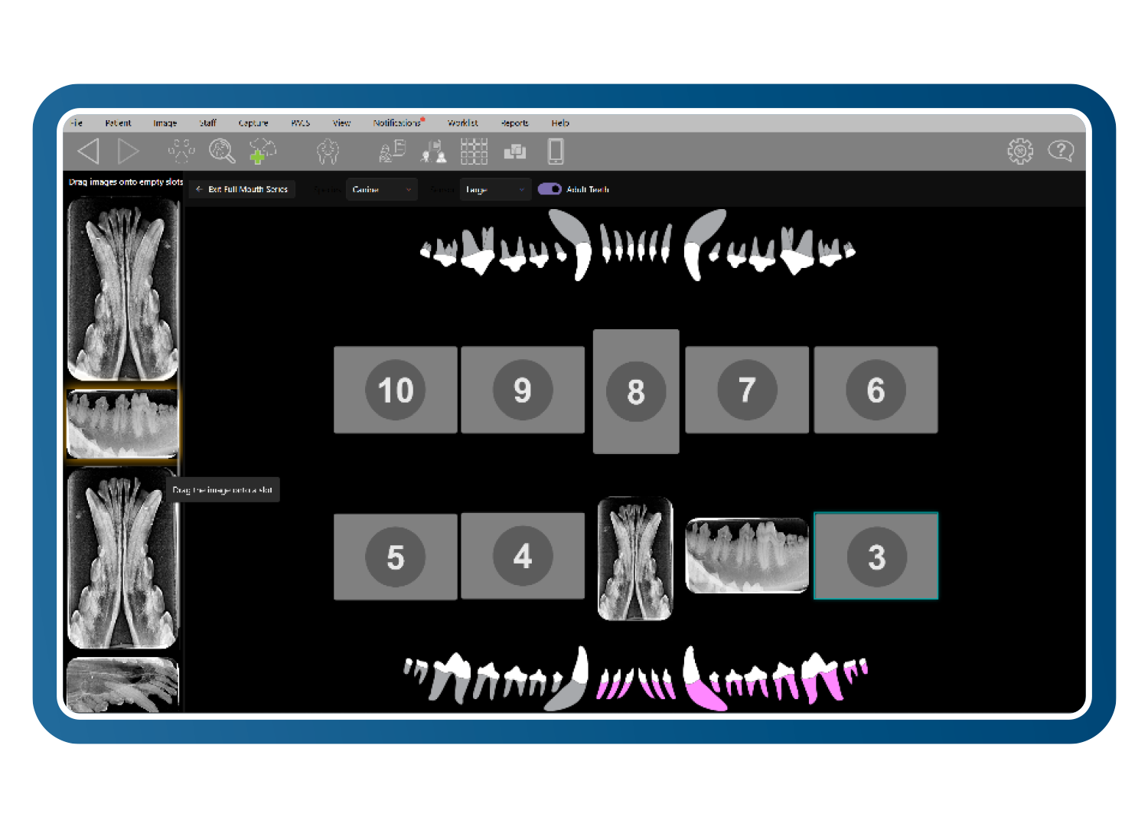The width and height of the screenshot is (1148, 827).
Task: Add a new patient using the green plus icon
Action: [x=262, y=151]
